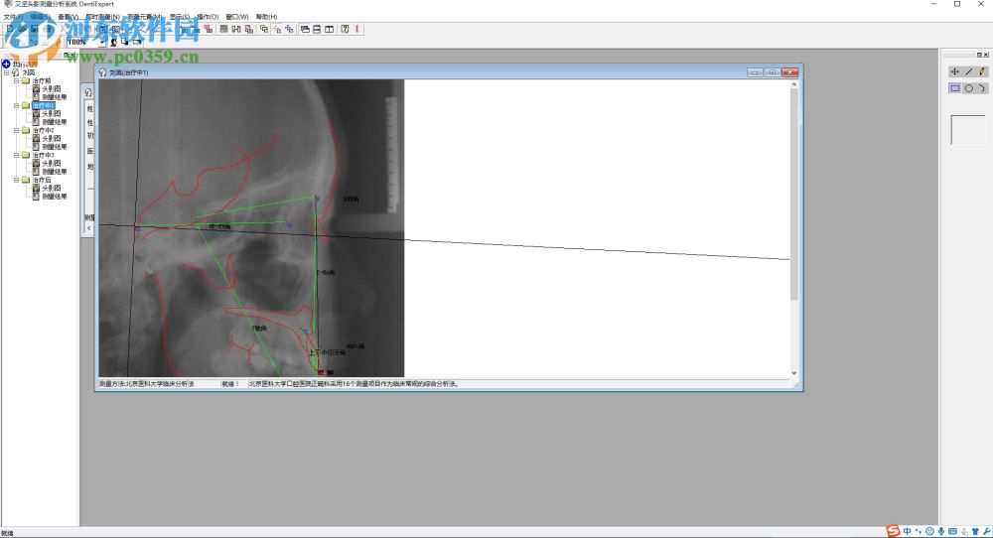993x538 pixels.
Task: Open the 帮助(H) menu
Action: click(266, 17)
